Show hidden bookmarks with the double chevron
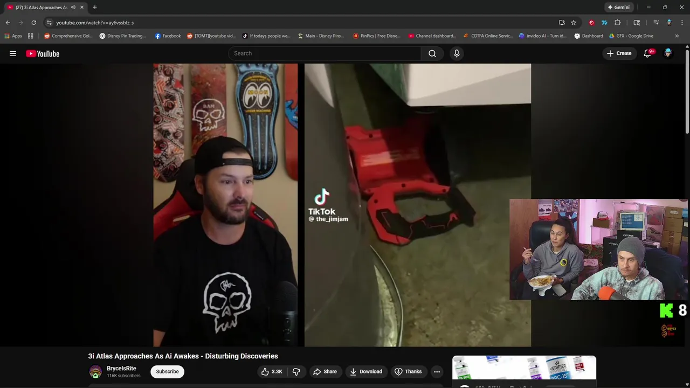 click(x=677, y=36)
